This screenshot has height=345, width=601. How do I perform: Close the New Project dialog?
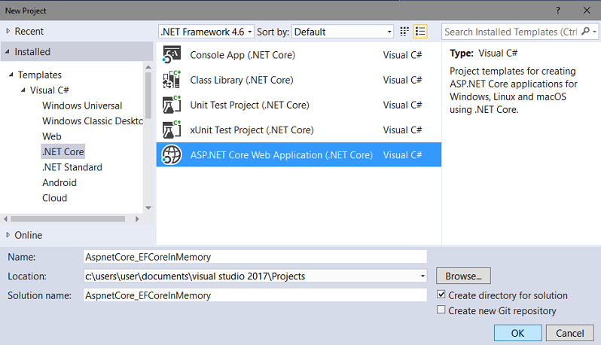pyautogui.click(x=587, y=11)
